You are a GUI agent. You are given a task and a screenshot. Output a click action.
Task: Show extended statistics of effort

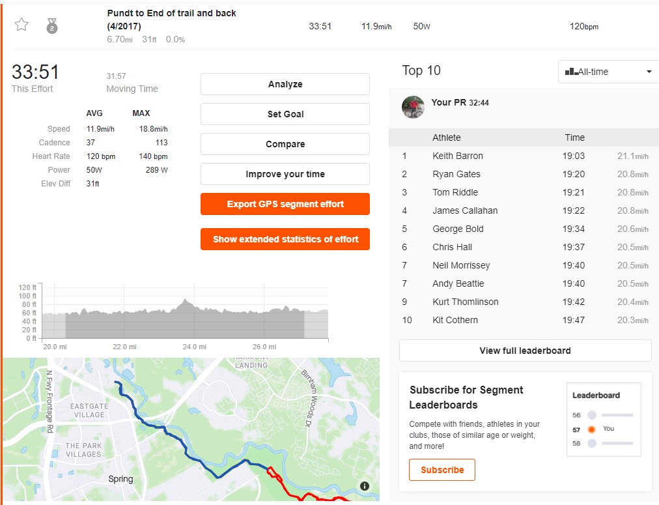click(285, 239)
